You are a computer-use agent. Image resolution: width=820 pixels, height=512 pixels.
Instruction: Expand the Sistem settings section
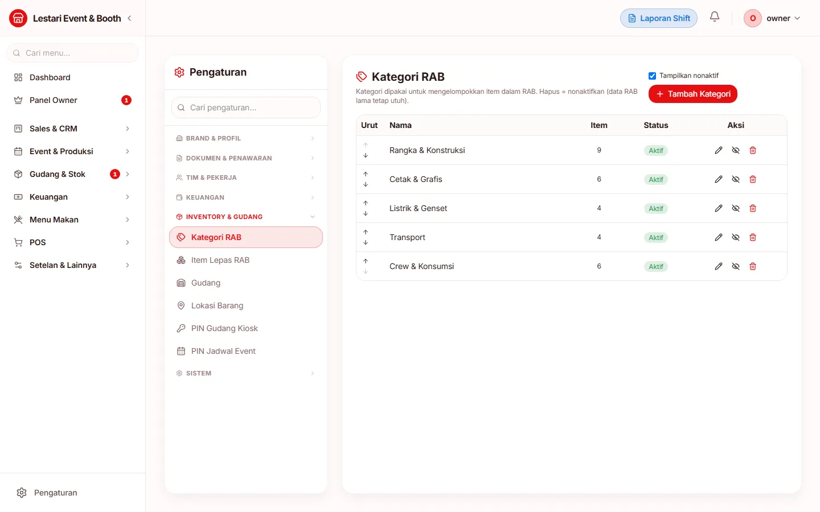[x=245, y=373]
